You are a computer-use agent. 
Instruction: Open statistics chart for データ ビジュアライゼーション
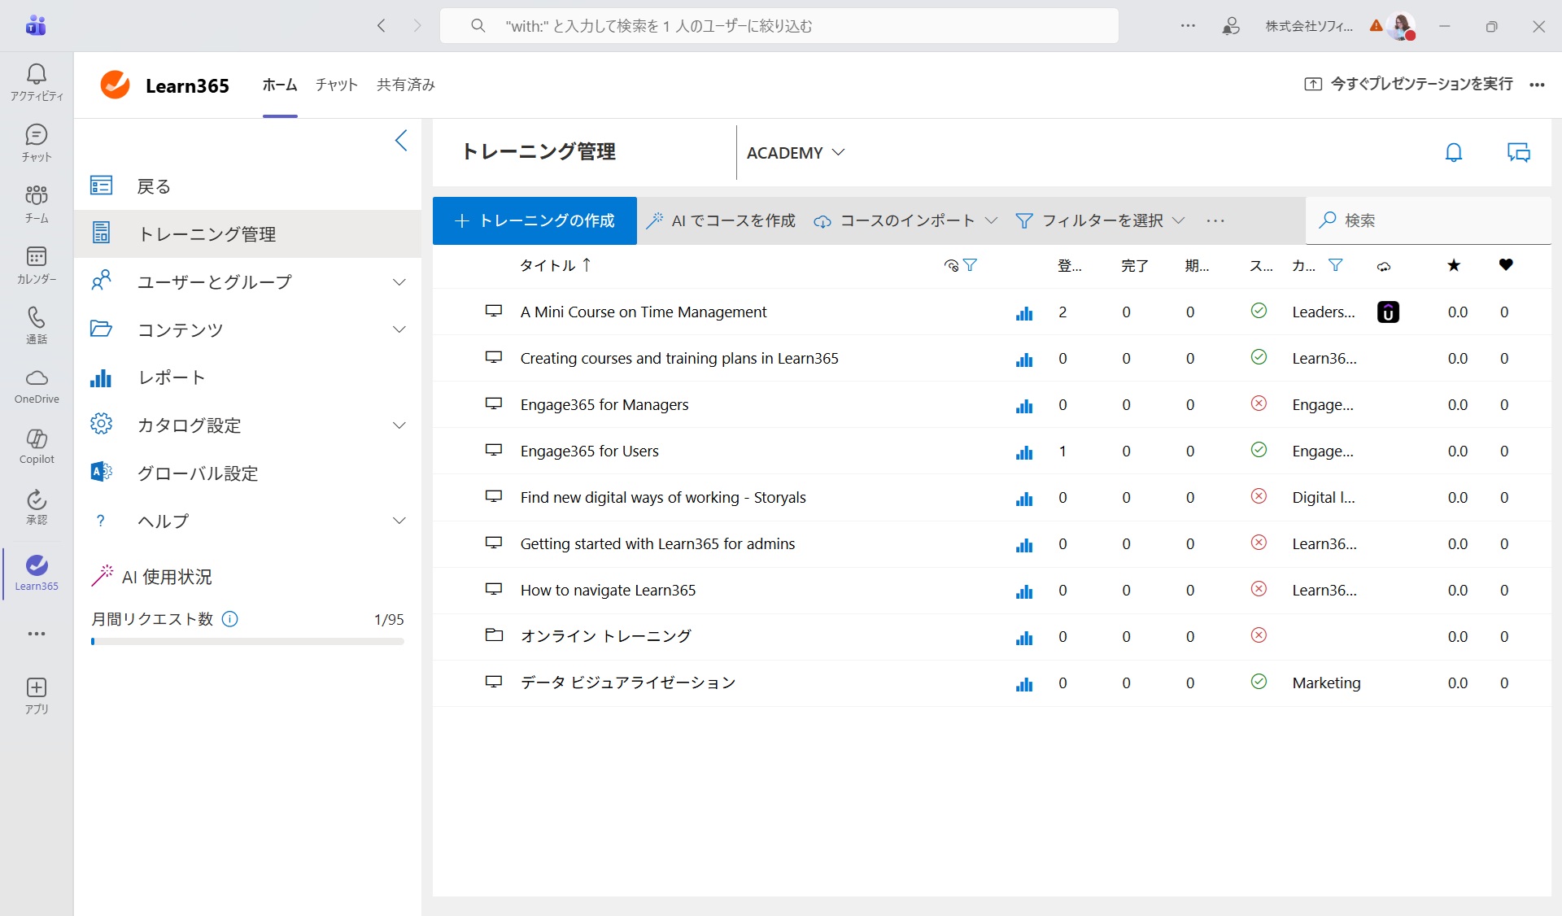coord(1024,684)
